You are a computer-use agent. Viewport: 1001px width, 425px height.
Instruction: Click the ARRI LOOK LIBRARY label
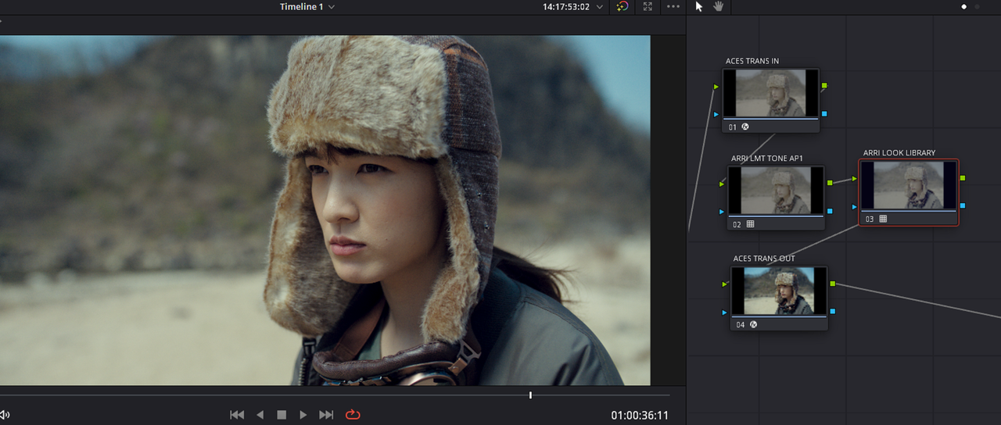(x=899, y=153)
